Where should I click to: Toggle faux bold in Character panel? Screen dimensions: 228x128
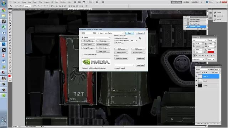coord(194,55)
